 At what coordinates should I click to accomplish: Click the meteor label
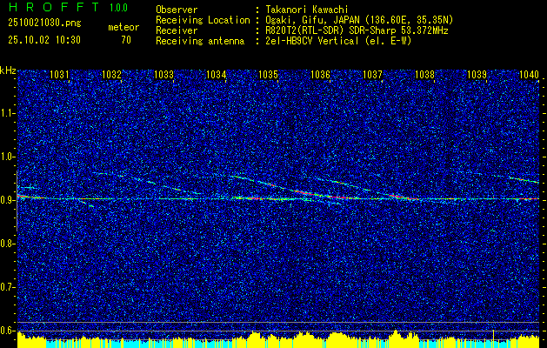pos(123,27)
